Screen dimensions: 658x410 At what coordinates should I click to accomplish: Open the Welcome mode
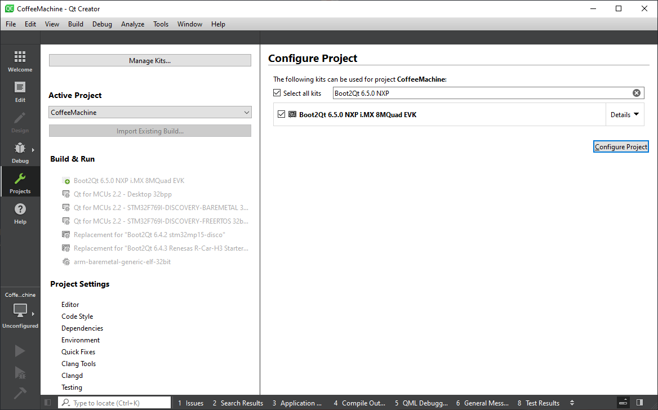(20, 61)
